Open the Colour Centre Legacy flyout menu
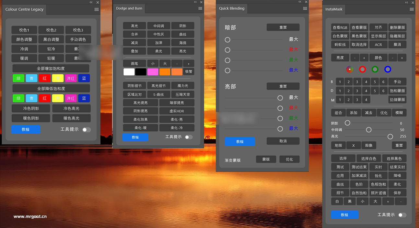The height and width of the screenshot is (228, 419). [96, 9]
